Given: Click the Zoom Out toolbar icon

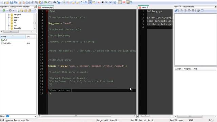Looking at the screenshot, I should coord(68,2).
